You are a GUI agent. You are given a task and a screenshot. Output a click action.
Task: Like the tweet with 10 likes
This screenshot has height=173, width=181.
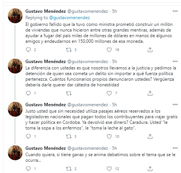(x=109, y=136)
